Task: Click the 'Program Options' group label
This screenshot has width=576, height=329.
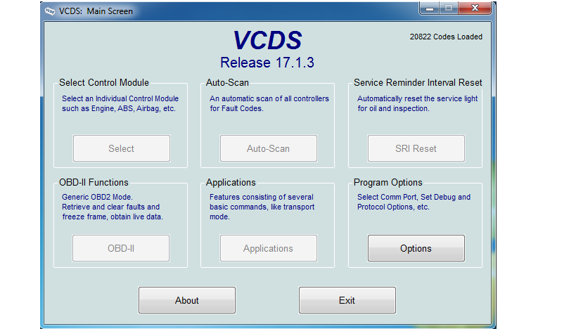Action: [x=388, y=183]
